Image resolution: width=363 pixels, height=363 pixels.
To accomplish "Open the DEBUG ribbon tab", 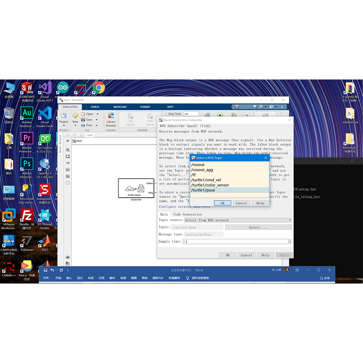I will click(x=95, y=106).
